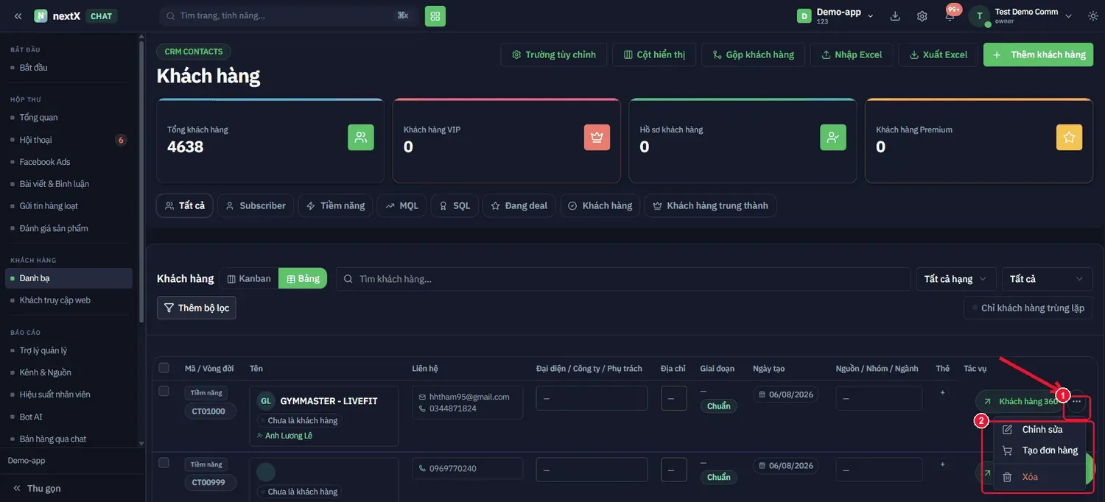Click the Hồ sơ khách hàng card icon

pos(833,137)
